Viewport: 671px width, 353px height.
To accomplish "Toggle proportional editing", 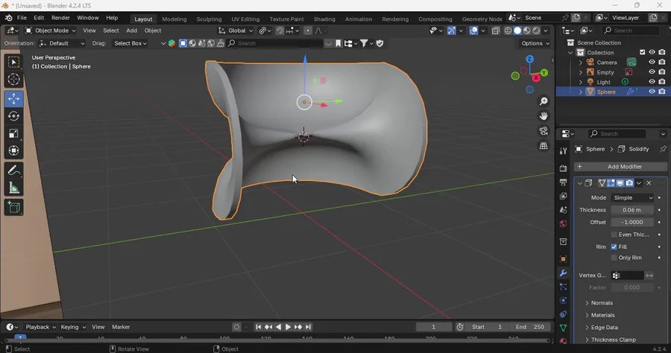I will click(x=308, y=31).
